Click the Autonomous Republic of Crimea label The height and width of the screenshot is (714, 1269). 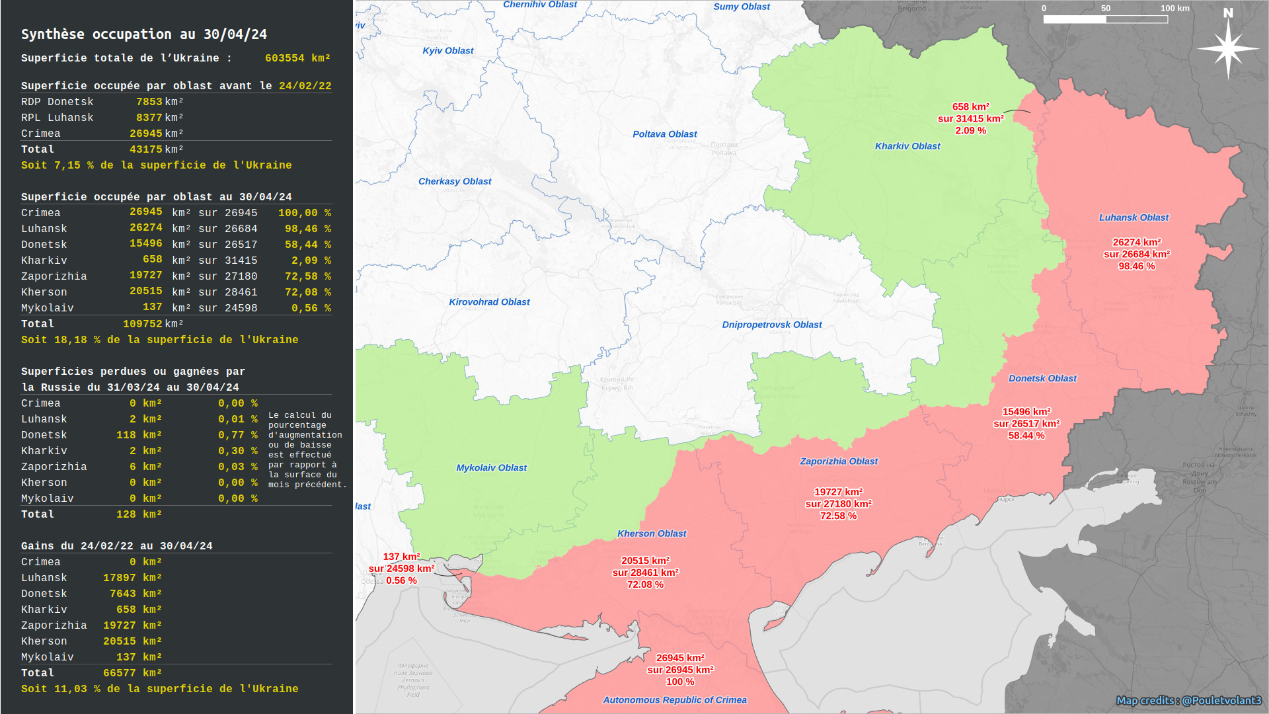coord(674,700)
